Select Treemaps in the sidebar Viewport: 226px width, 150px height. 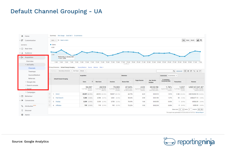(32, 71)
